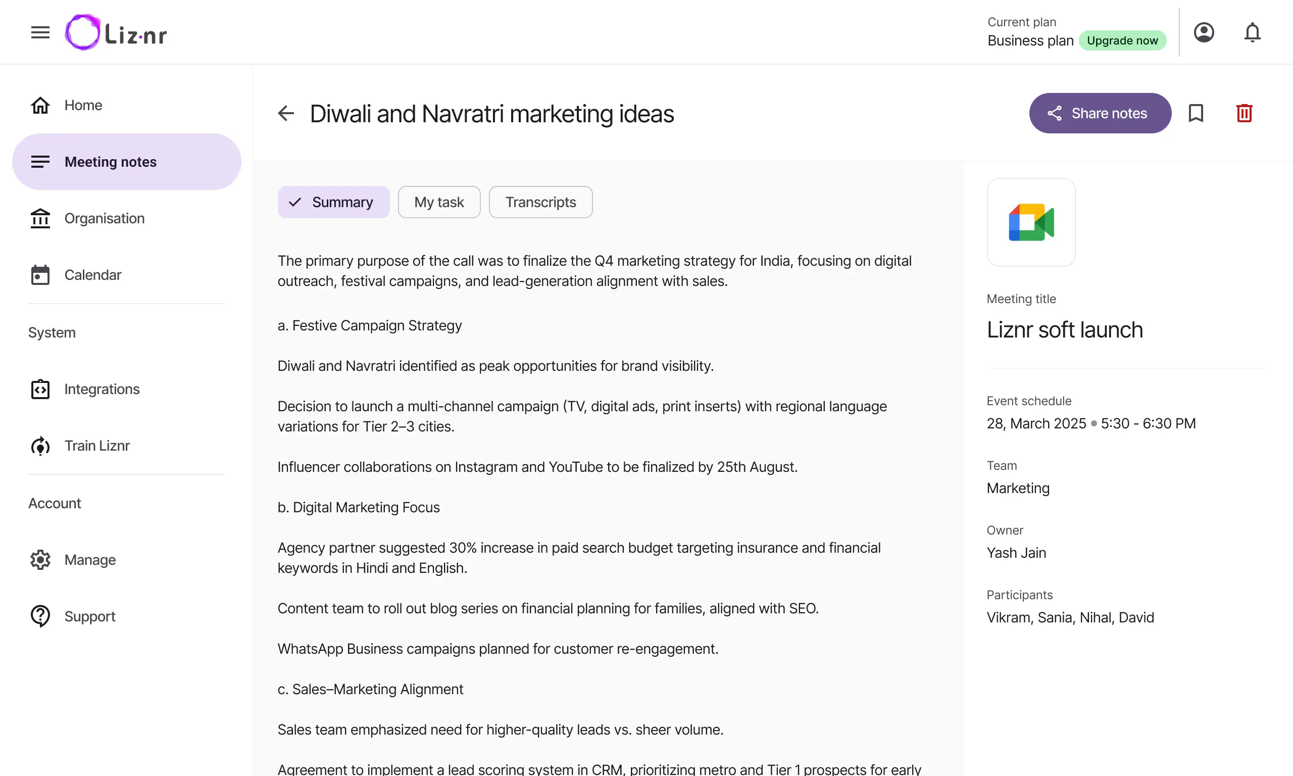Bookmark this meeting note
The width and height of the screenshot is (1293, 776).
click(x=1196, y=113)
